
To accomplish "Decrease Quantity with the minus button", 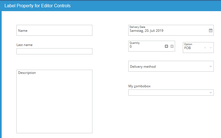I will coord(172,46).
